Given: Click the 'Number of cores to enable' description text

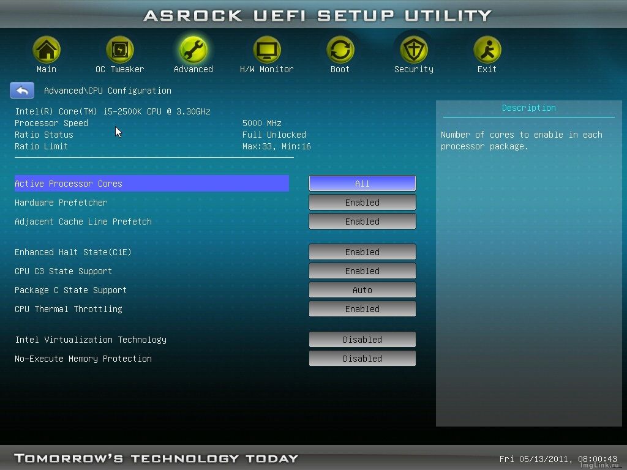Looking at the screenshot, I should pyautogui.click(x=522, y=140).
